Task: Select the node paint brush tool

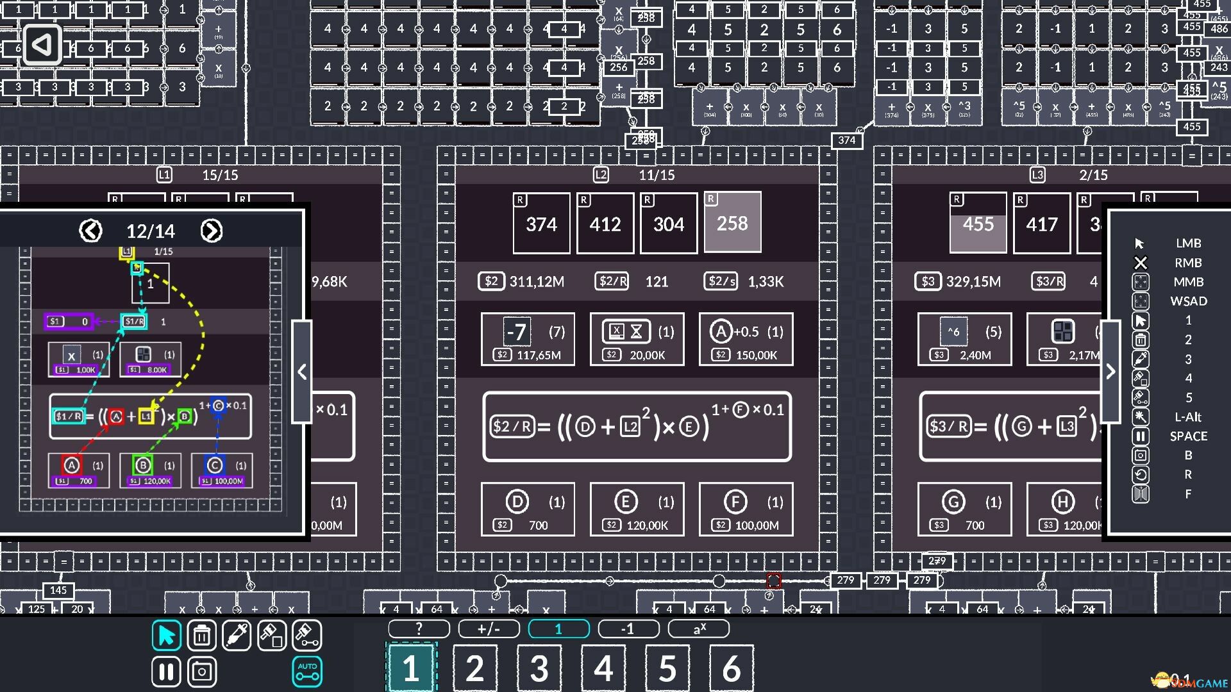Action: pyautogui.click(x=271, y=636)
